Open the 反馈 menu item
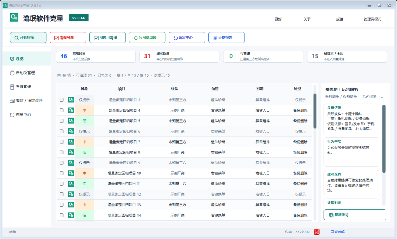The image size is (397, 239). click(x=340, y=19)
